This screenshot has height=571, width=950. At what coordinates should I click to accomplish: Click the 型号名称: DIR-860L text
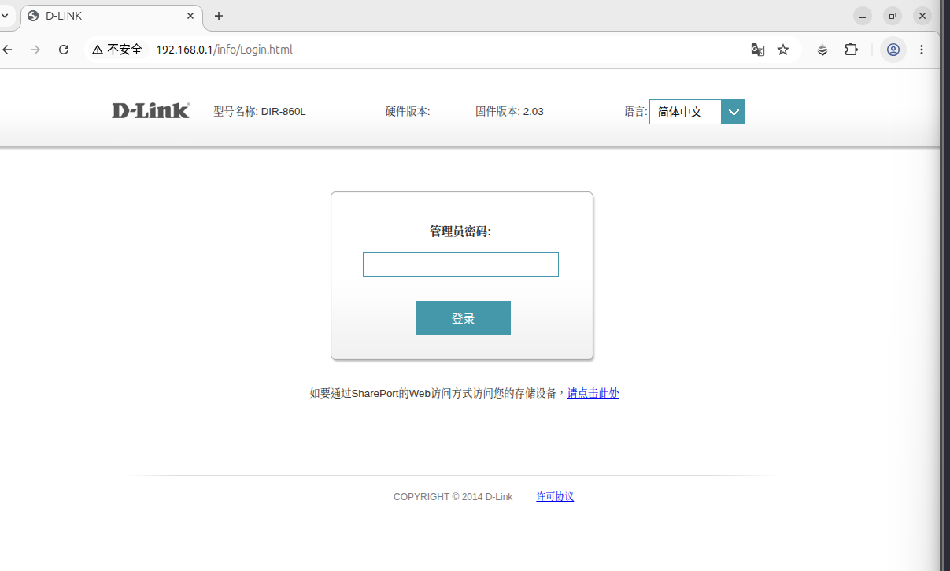pyautogui.click(x=260, y=112)
